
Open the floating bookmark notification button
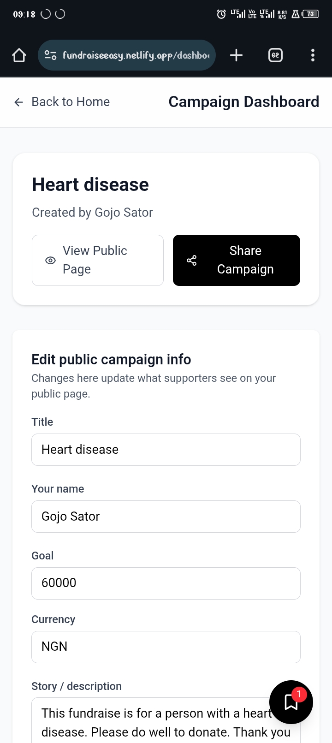click(291, 702)
